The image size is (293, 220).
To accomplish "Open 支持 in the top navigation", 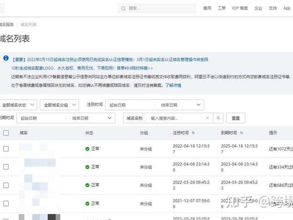I will click(x=272, y=8).
